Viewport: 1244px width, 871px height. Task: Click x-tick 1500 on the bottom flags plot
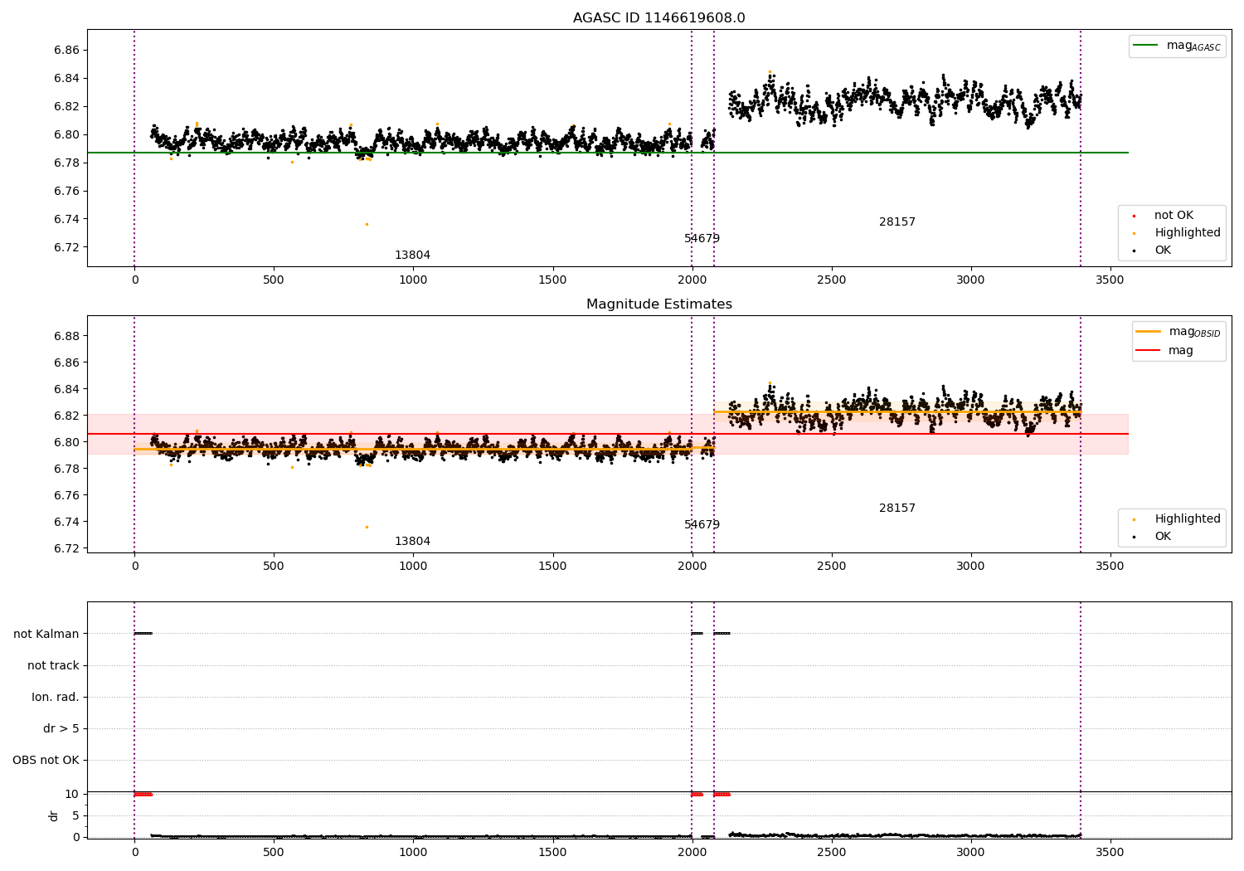click(x=552, y=853)
